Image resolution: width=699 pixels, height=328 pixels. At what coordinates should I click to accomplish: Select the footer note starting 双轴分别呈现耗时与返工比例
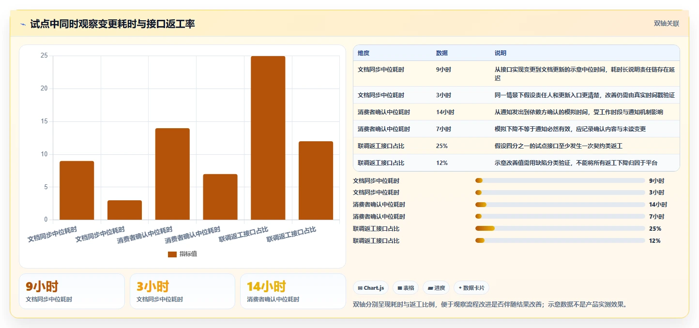491,305
